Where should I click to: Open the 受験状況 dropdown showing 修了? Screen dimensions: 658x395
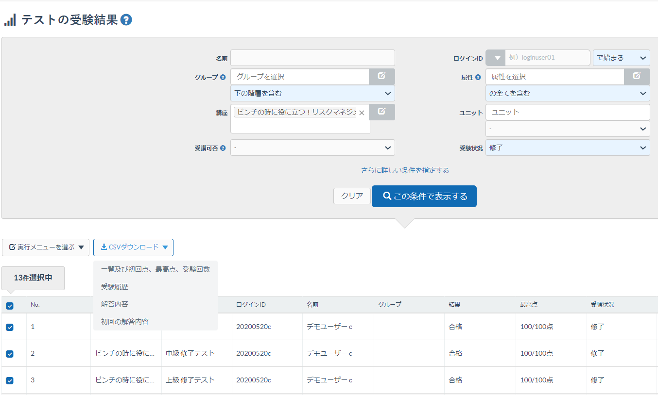(568, 148)
